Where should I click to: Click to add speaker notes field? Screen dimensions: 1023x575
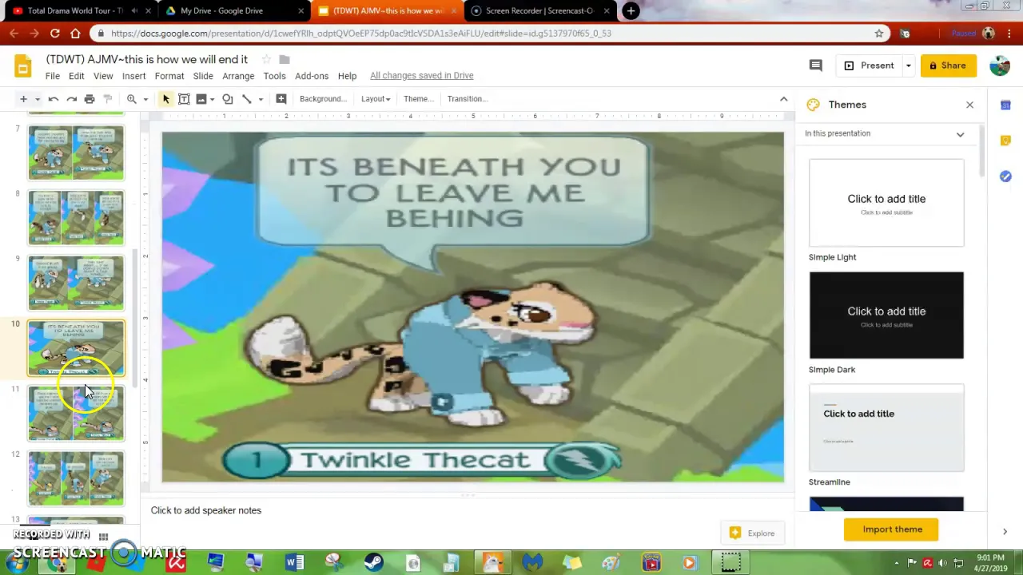pos(468,510)
